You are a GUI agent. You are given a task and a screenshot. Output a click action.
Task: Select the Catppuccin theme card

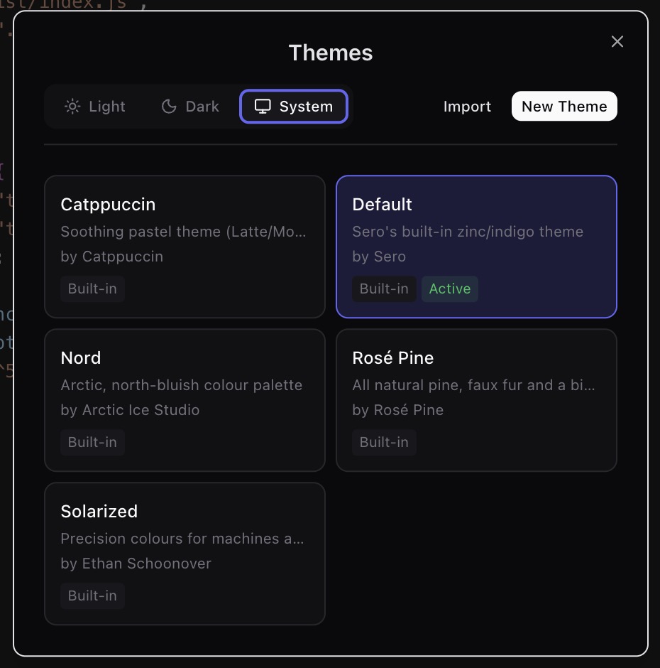tap(185, 247)
